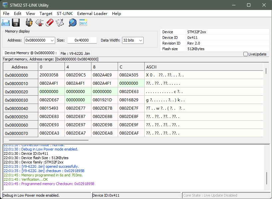The image size is (272, 199).
Task: Open the SWV viewer icon
Action: coord(83,23)
